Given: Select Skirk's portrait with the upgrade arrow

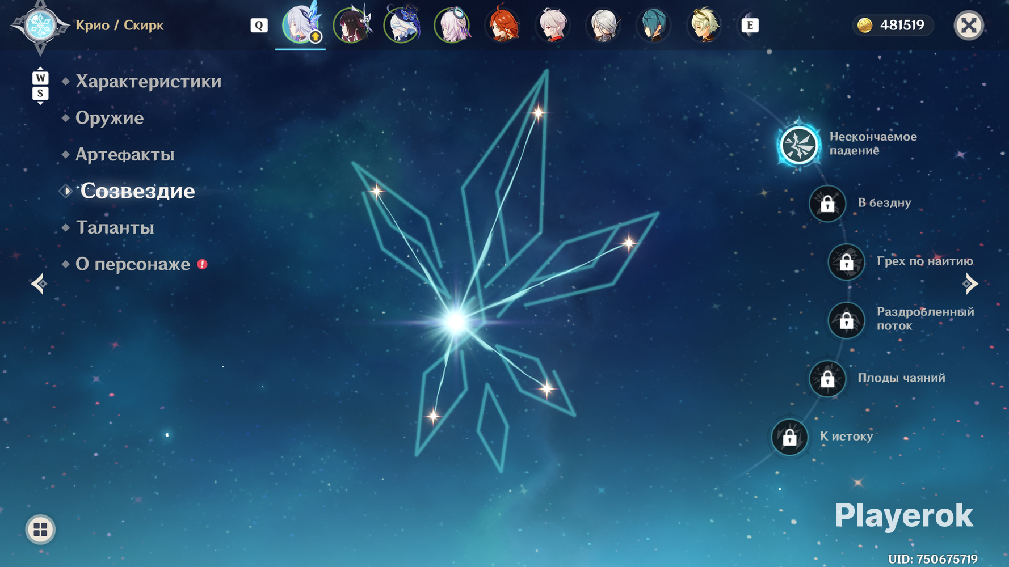Looking at the screenshot, I should 301,25.
